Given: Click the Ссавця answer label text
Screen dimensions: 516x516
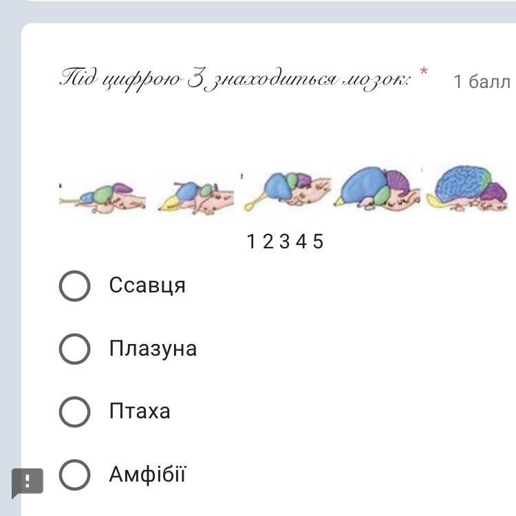Looking at the screenshot, I should tap(147, 286).
